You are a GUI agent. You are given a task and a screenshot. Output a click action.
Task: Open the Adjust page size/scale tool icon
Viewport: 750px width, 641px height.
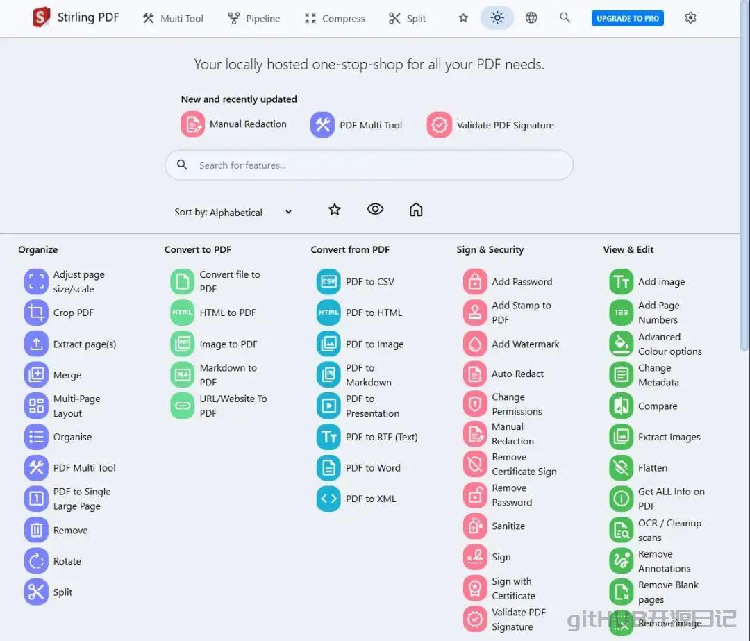(x=36, y=281)
